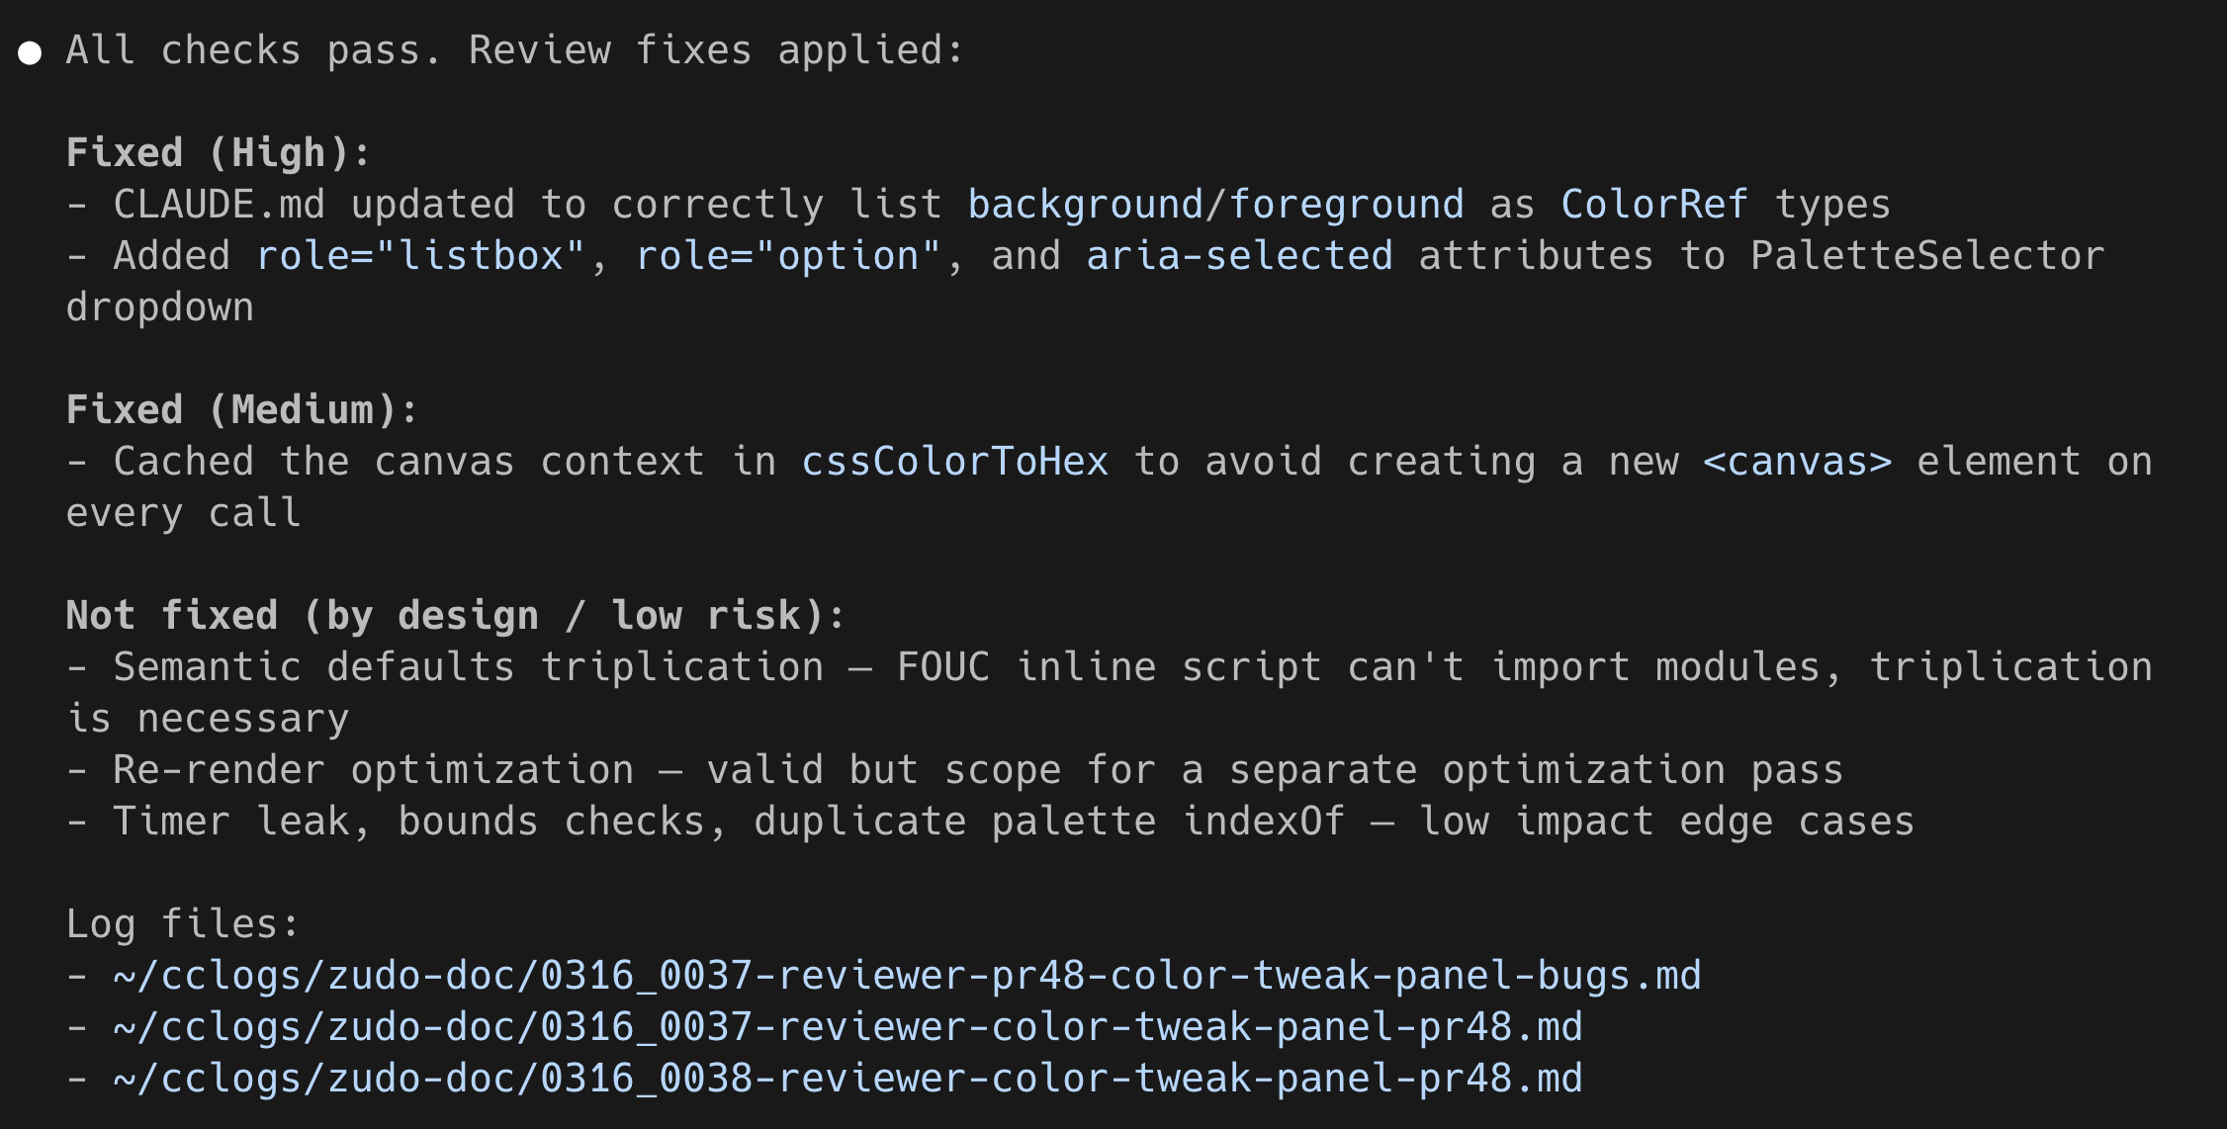The image size is (2227, 1129).
Task: Click the role="option" code snippet
Action: 787,256
